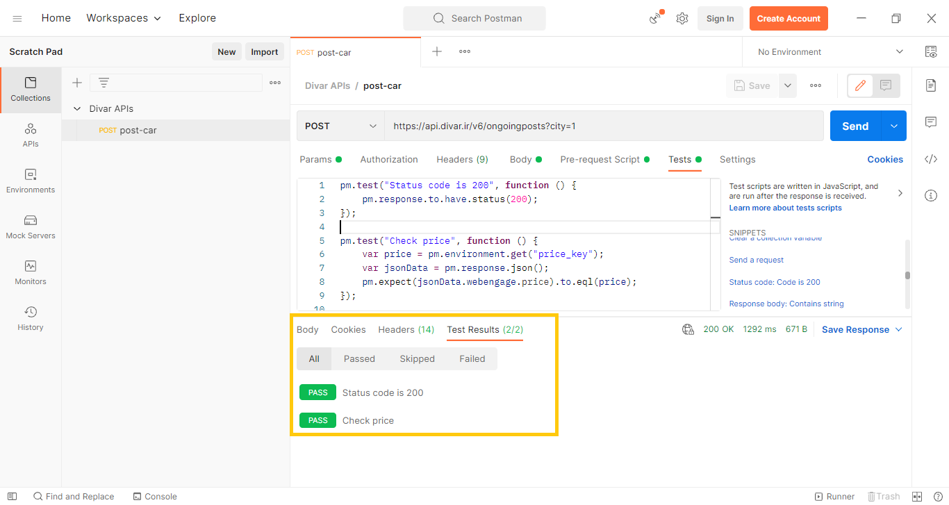Filter test results by Skipped
949x505 pixels.
tap(417, 358)
